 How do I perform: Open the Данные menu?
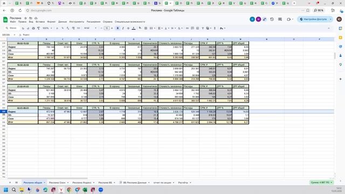[63, 22]
